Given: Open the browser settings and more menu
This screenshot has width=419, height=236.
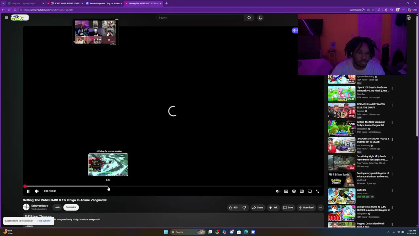Looking at the screenshot, I should 403,10.
